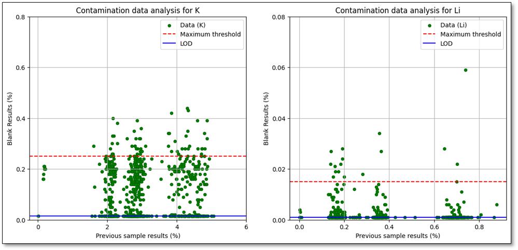Click 'Maximum threshold' label in Li plot legend
The image size is (518, 250).
point(470,34)
